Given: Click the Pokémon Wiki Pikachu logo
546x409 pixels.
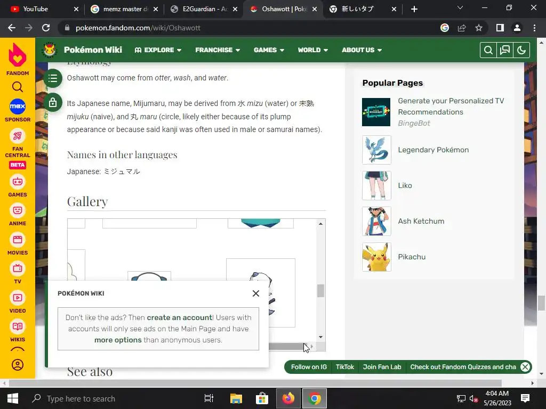Looking at the screenshot, I should point(50,50).
